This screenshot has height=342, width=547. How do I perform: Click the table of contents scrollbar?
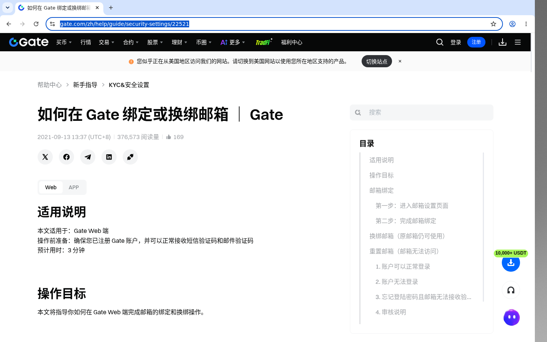pos(483,227)
